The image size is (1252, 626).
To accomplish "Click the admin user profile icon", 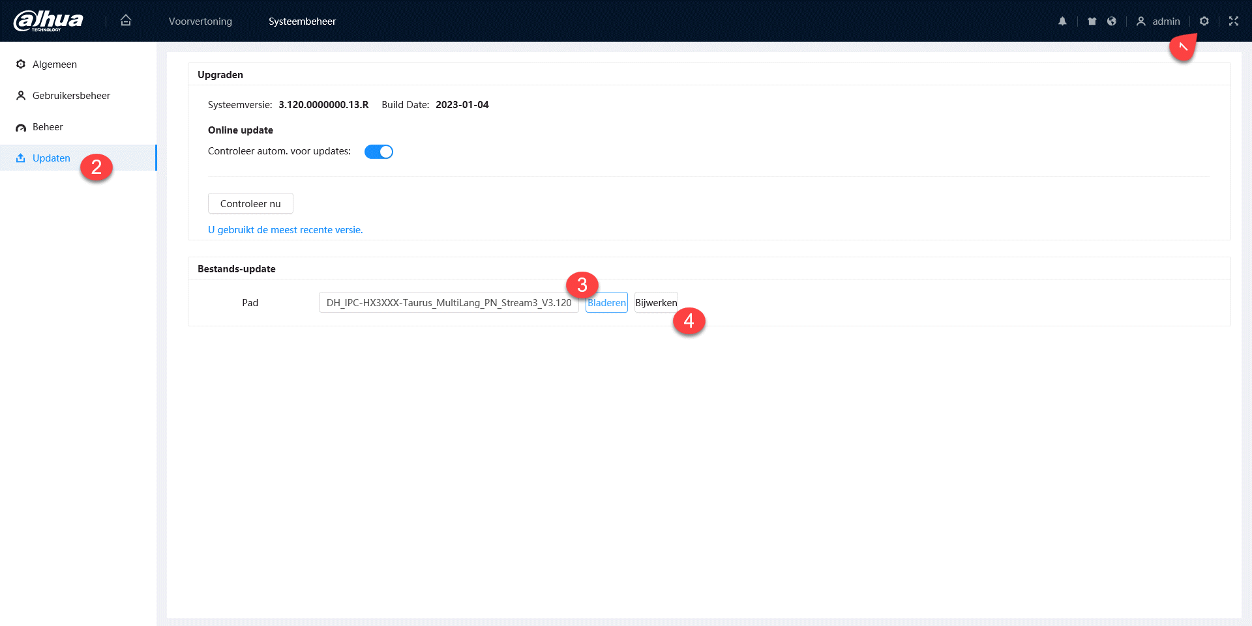I will coord(1140,21).
